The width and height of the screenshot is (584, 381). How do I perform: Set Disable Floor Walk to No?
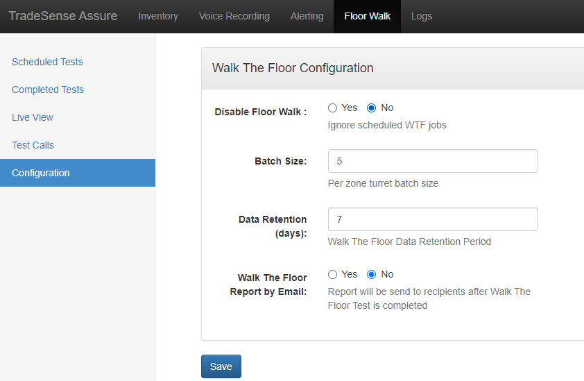371,108
